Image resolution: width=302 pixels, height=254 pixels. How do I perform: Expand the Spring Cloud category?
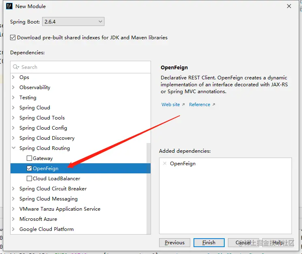click(x=13, y=107)
